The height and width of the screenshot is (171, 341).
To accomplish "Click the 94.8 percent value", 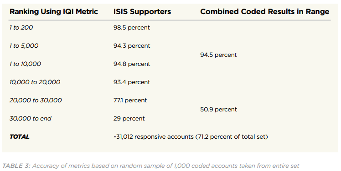I will coord(132,64).
